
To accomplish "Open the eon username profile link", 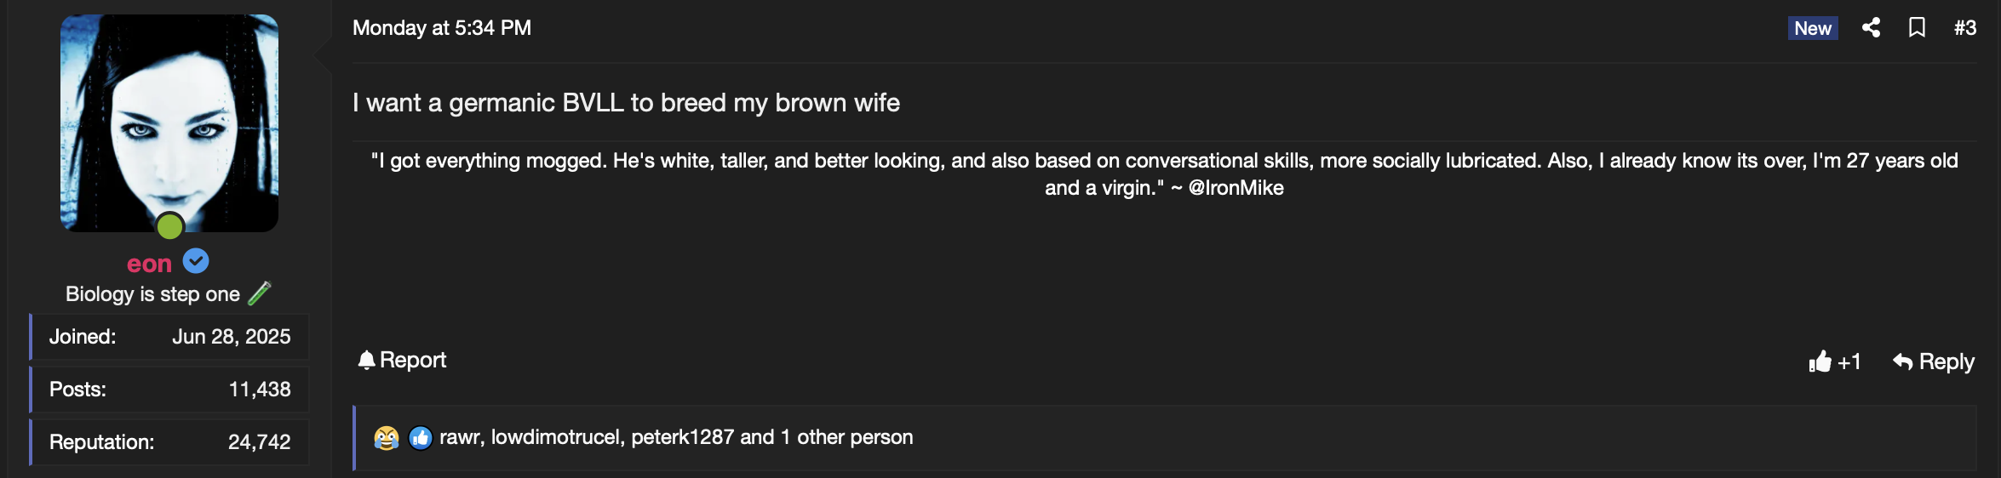I will point(149,264).
